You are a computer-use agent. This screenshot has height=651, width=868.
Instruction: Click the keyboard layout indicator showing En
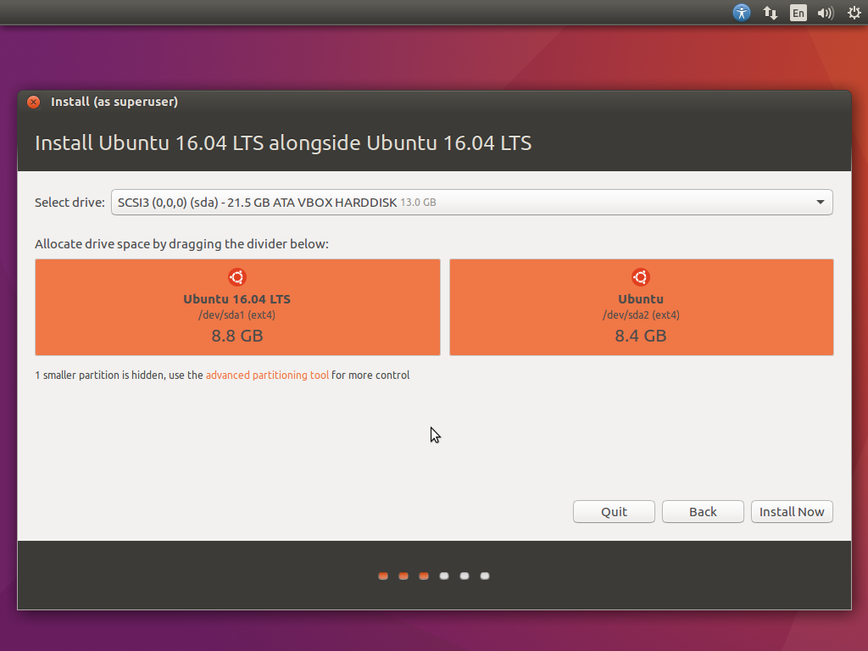click(798, 13)
